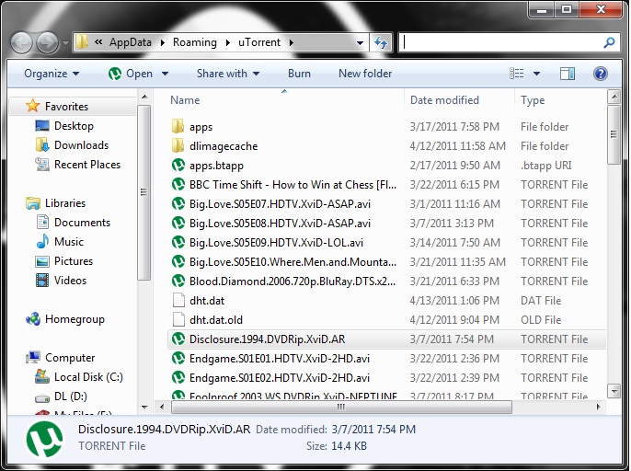Click the navigation pane scrollbar thumb
The image size is (631, 471).
tap(143, 192)
